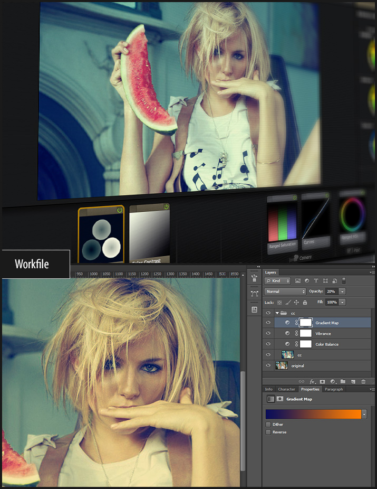Enable the Reverse checkbox
The image size is (377, 489).
268,432
